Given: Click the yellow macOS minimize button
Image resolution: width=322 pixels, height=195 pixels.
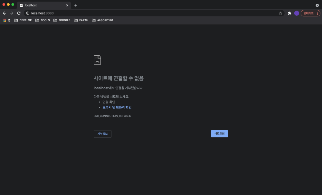Looking at the screenshot, I should [x=8, y=4].
